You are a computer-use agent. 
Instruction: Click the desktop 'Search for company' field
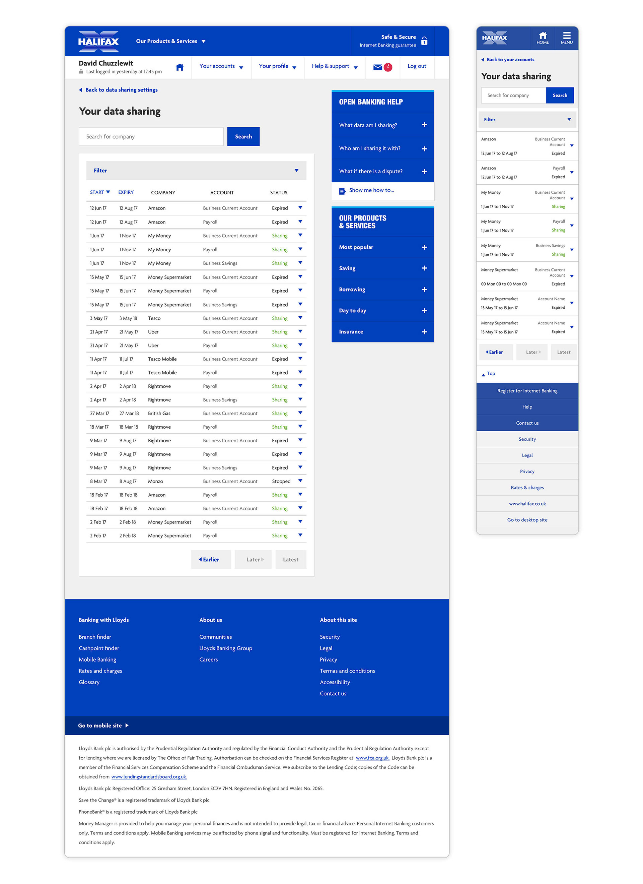coord(151,136)
